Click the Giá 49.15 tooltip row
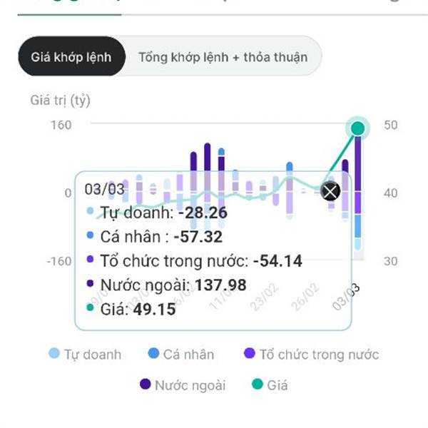428x428 pixels. [x=131, y=309]
